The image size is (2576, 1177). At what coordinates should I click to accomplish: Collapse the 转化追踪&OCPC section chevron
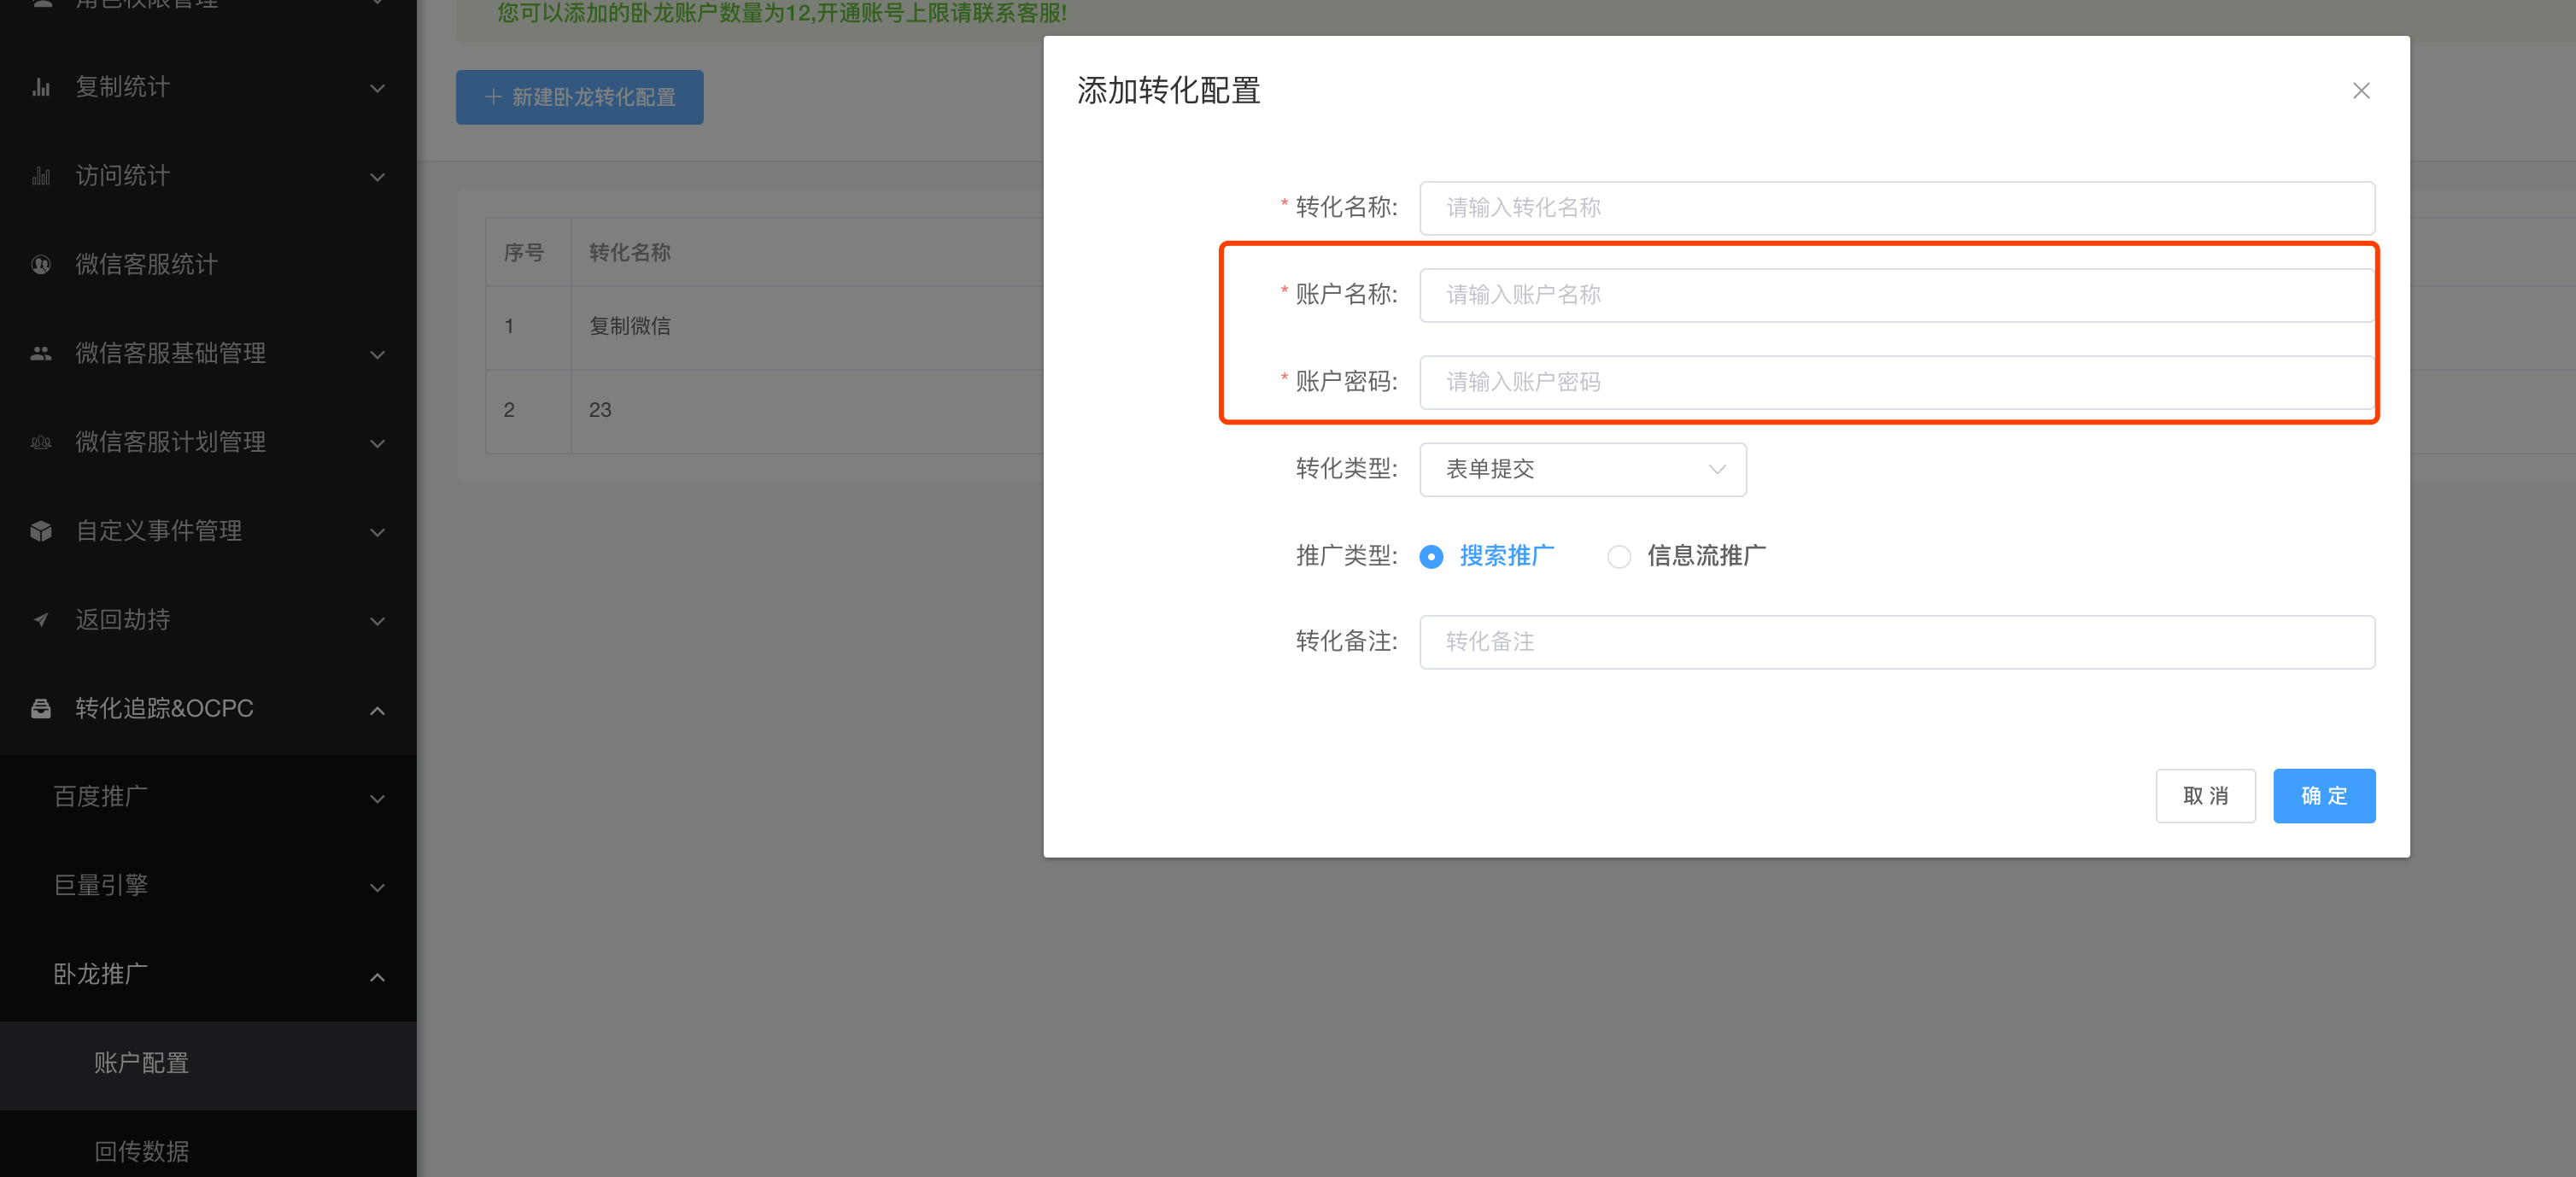click(377, 710)
